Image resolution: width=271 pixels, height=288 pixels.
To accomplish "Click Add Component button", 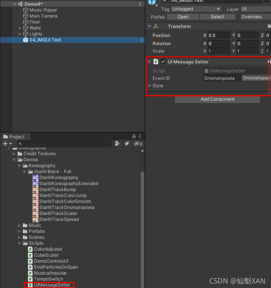I will click(x=218, y=99).
